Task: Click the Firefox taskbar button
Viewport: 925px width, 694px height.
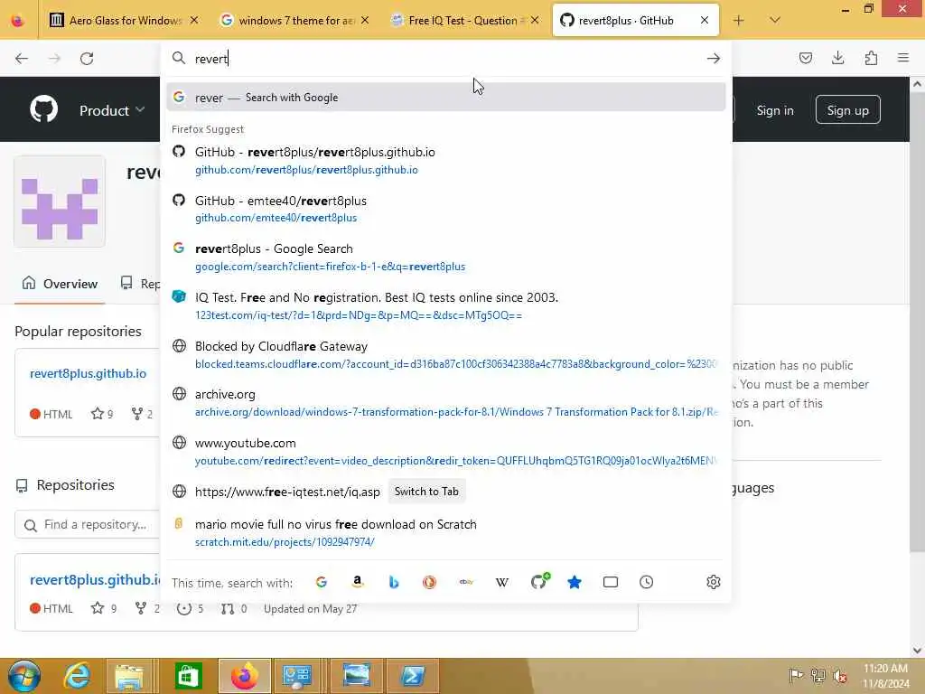Action: (244, 676)
